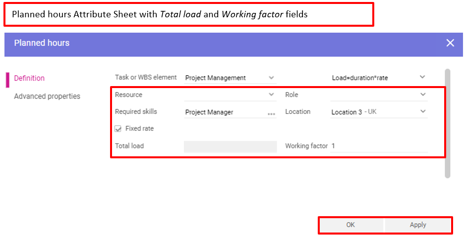Click the Location 3 - UK field

(x=372, y=112)
